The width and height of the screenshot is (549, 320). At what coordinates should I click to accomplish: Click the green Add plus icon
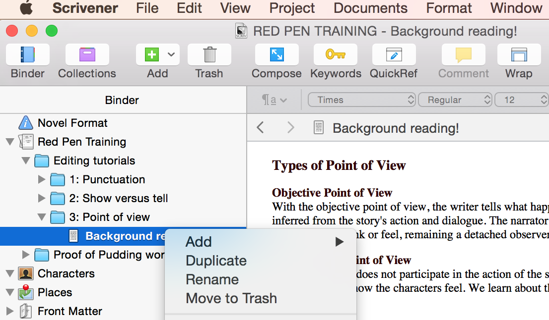pos(152,54)
